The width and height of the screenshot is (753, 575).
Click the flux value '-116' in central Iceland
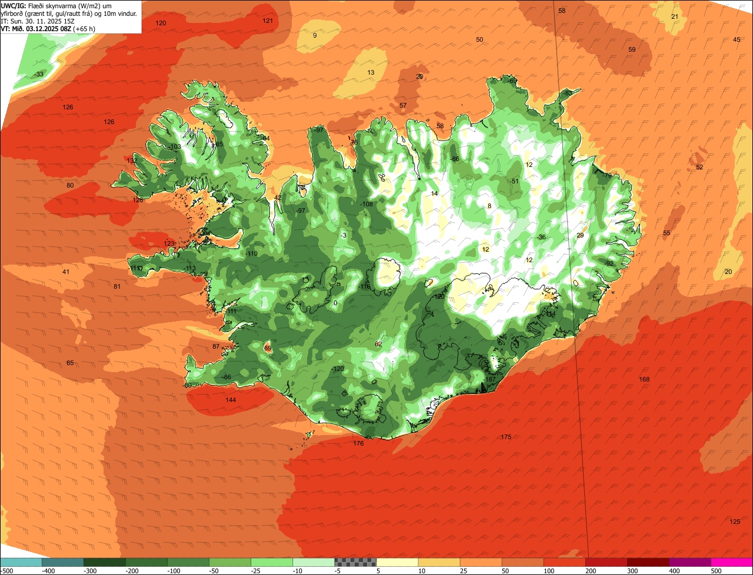point(365,286)
